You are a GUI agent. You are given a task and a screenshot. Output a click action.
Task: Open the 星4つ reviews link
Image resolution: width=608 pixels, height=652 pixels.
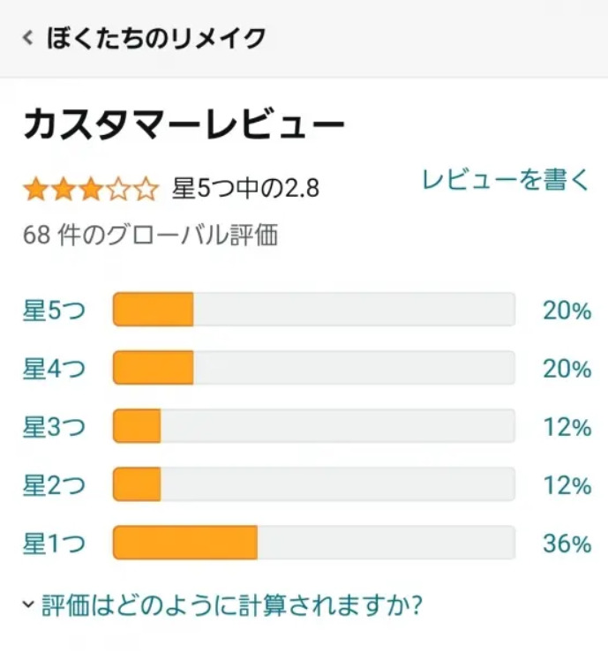pos(54,369)
